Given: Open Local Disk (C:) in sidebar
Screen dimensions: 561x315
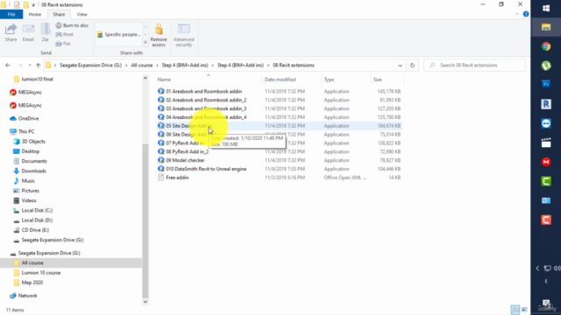Looking at the screenshot, I should (x=37, y=210).
